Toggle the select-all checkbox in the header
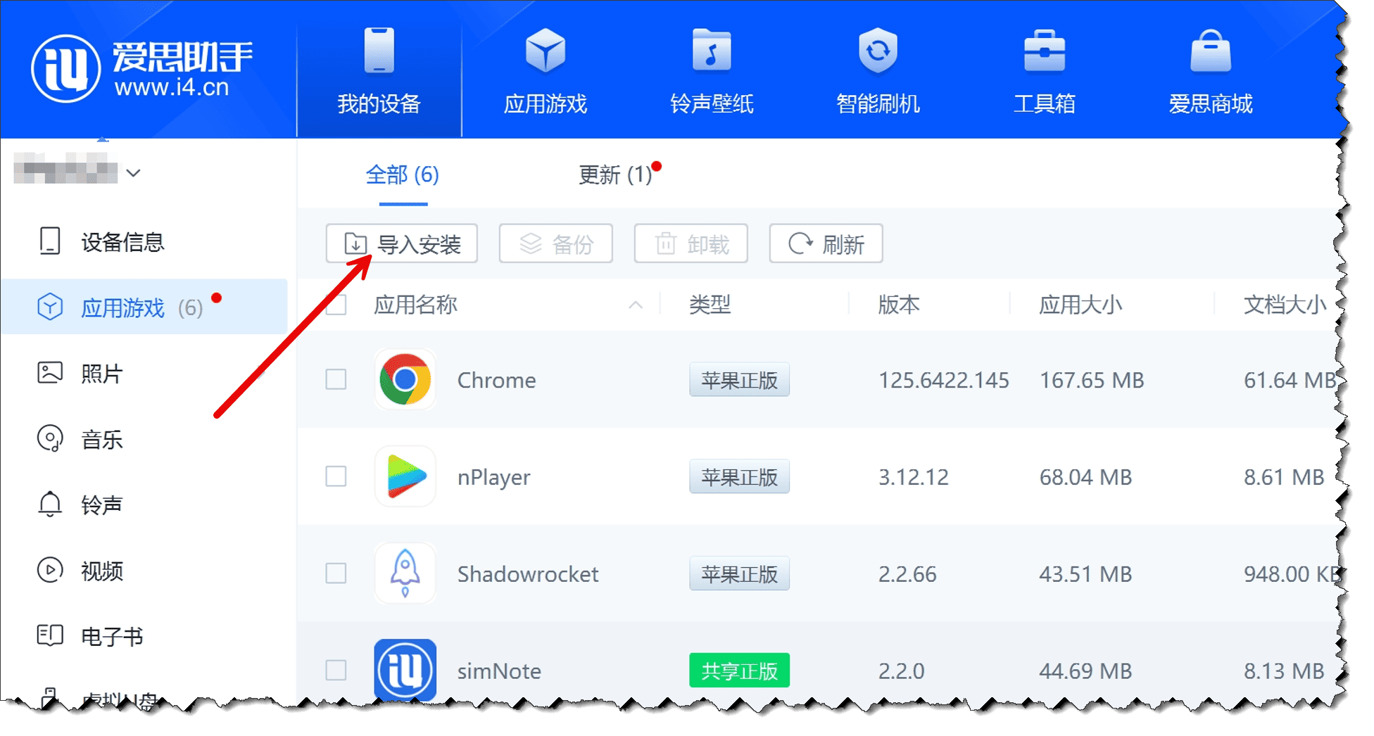Viewport: 1374px width, 736px height. click(336, 305)
